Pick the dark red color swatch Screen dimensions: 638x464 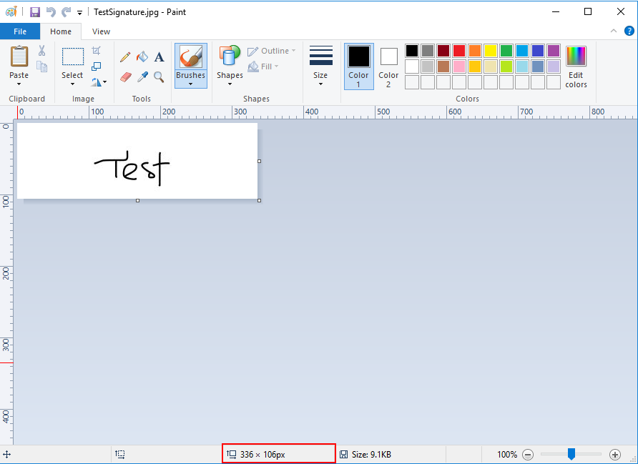[x=443, y=51]
